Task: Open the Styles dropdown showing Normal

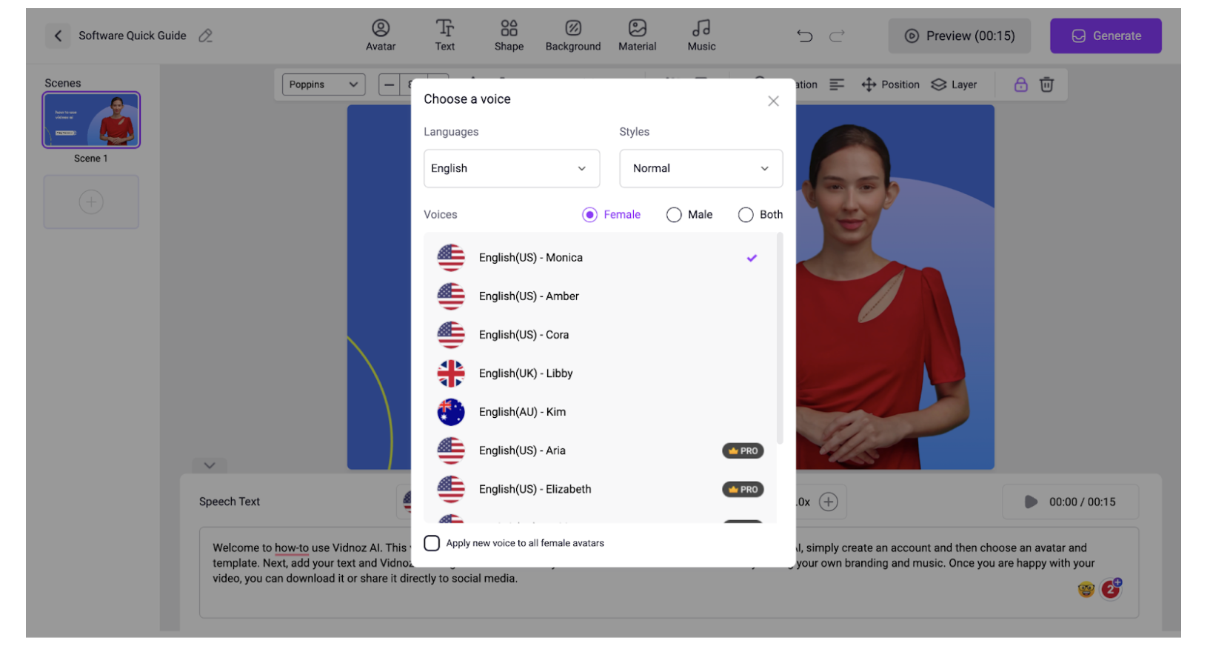Action: pyautogui.click(x=701, y=168)
